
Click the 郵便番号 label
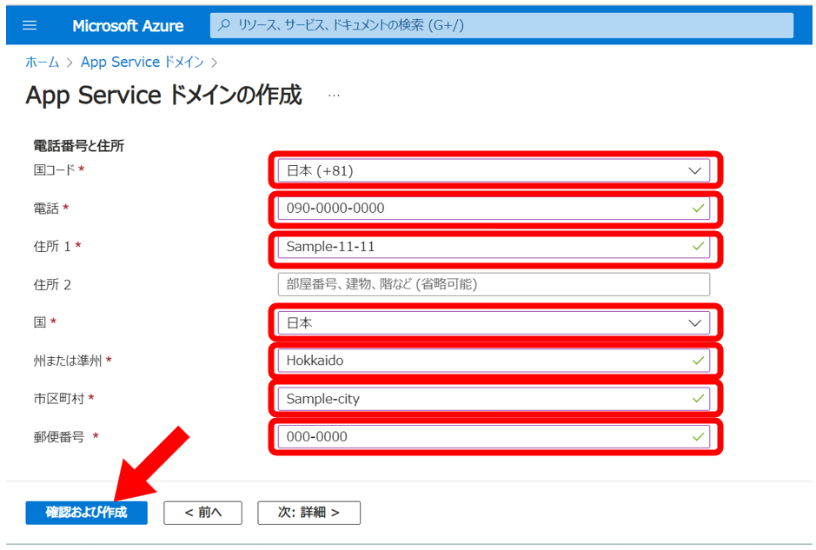[x=59, y=437]
